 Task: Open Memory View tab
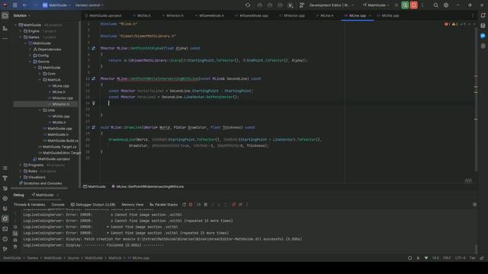[x=132, y=205]
